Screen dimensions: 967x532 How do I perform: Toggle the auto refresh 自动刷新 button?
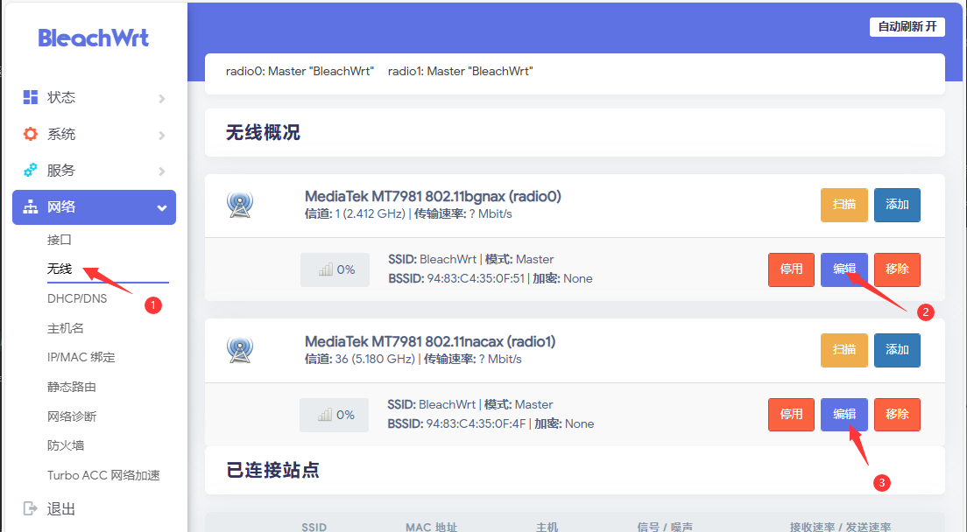[907, 26]
